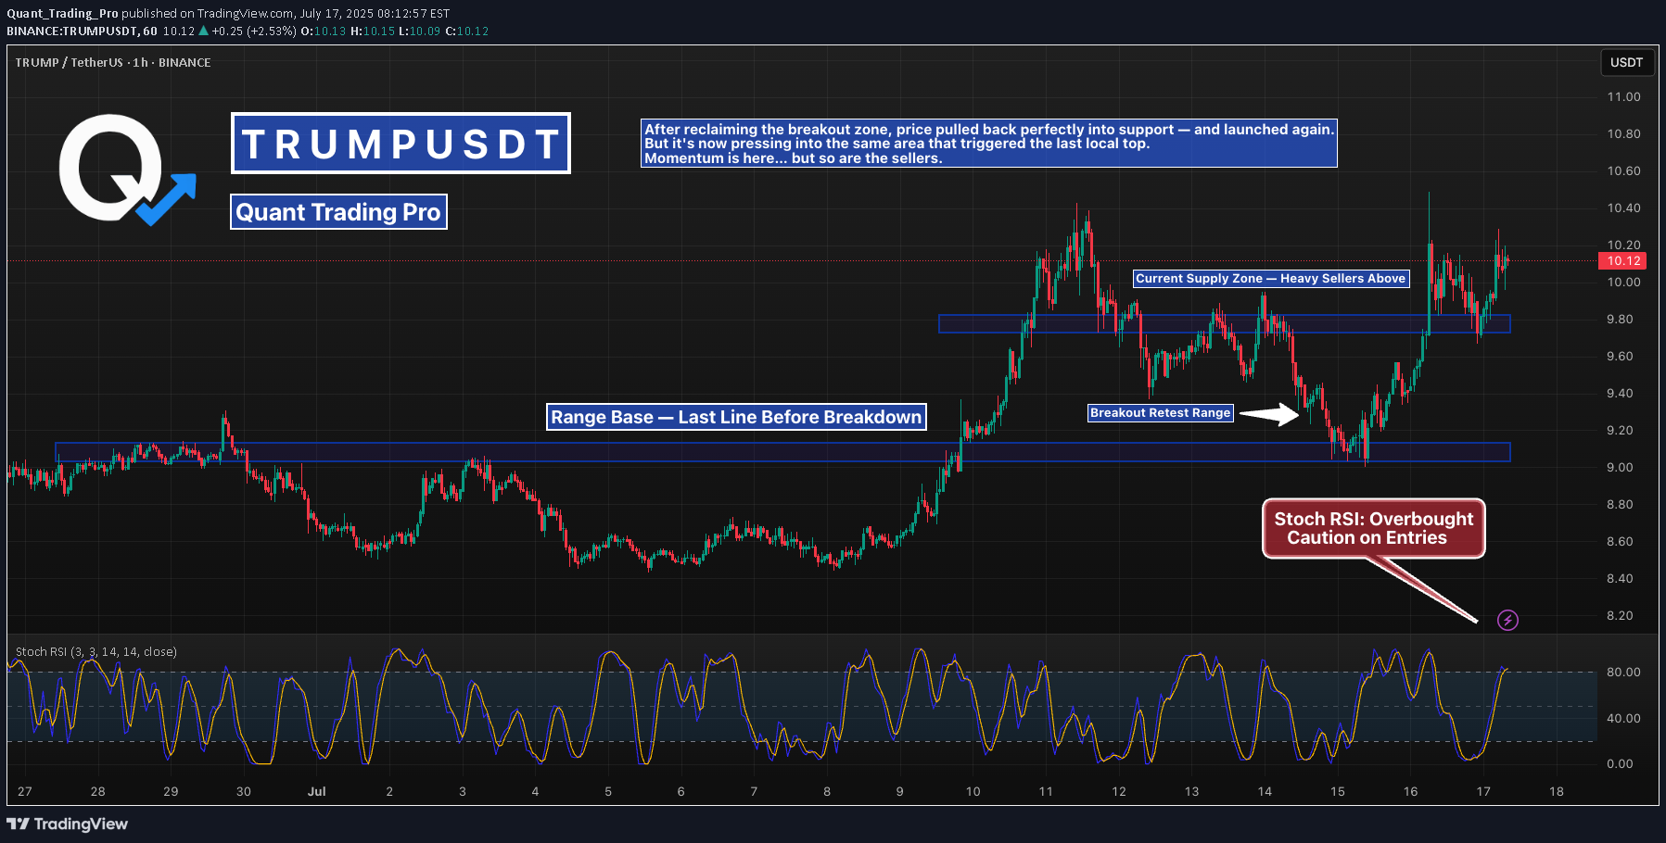
Task: Click the red 10.12 current price label
Action: (1623, 261)
